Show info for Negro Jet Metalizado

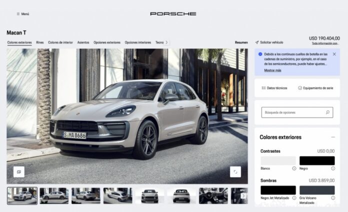(294, 198)
